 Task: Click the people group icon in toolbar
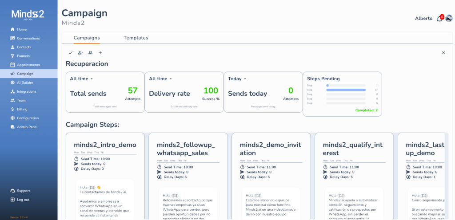coord(90,53)
